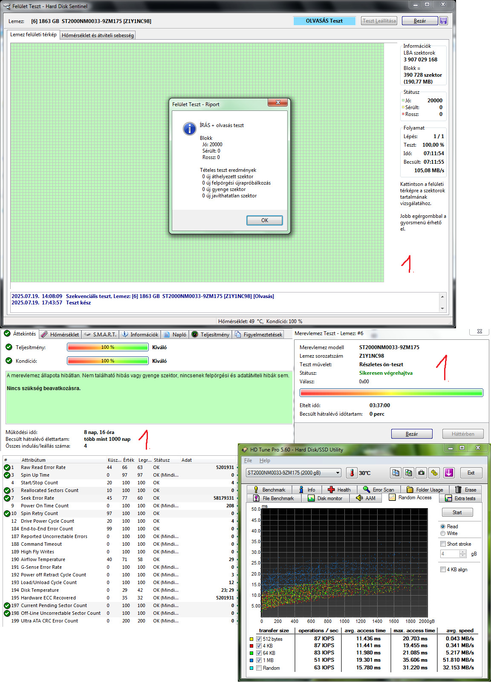Screen dimensions: 491x683
Task: Open HD Tune options wrench icon
Action: click(x=434, y=473)
